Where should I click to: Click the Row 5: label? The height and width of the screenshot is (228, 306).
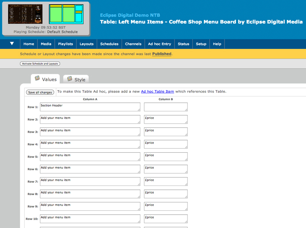pos(33,157)
